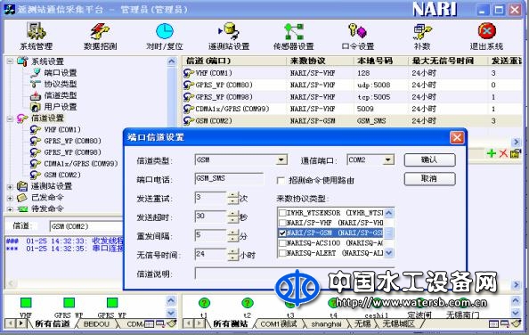The image size is (529, 335).
Task: Select 信道类型 tree node
Action: point(60,95)
